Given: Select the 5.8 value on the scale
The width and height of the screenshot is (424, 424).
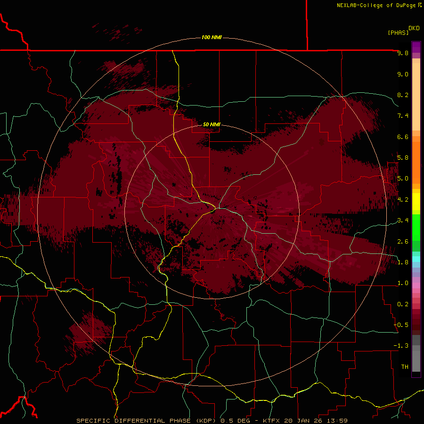Looking at the screenshot, I should pos(403,158).
